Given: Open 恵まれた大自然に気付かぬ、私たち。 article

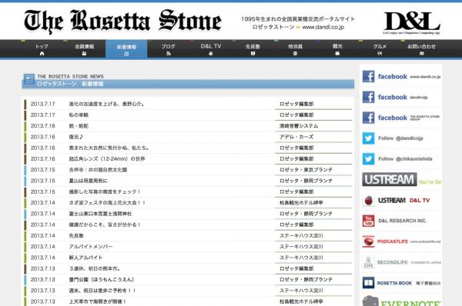Looking at the screenshot, I should tap(109, 148).
